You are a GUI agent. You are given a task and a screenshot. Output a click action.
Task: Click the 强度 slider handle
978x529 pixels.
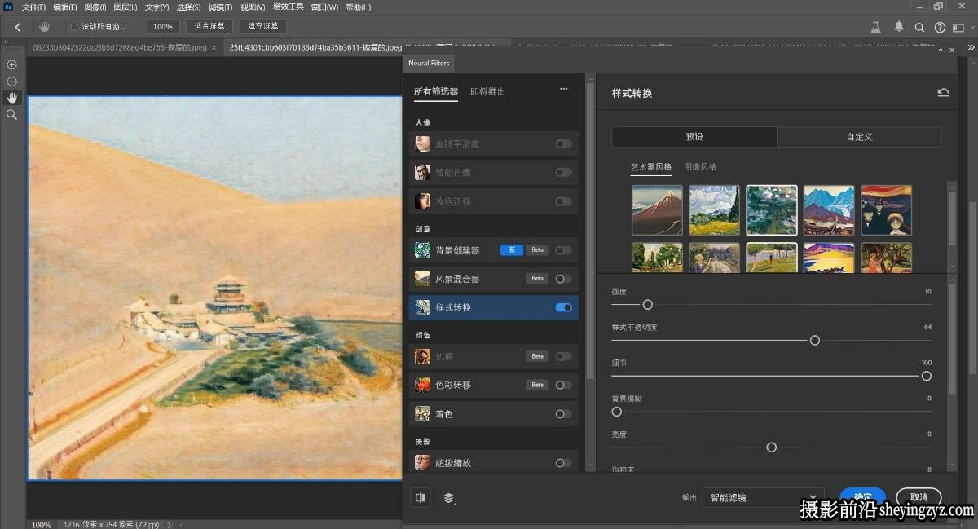click(648, 304)
